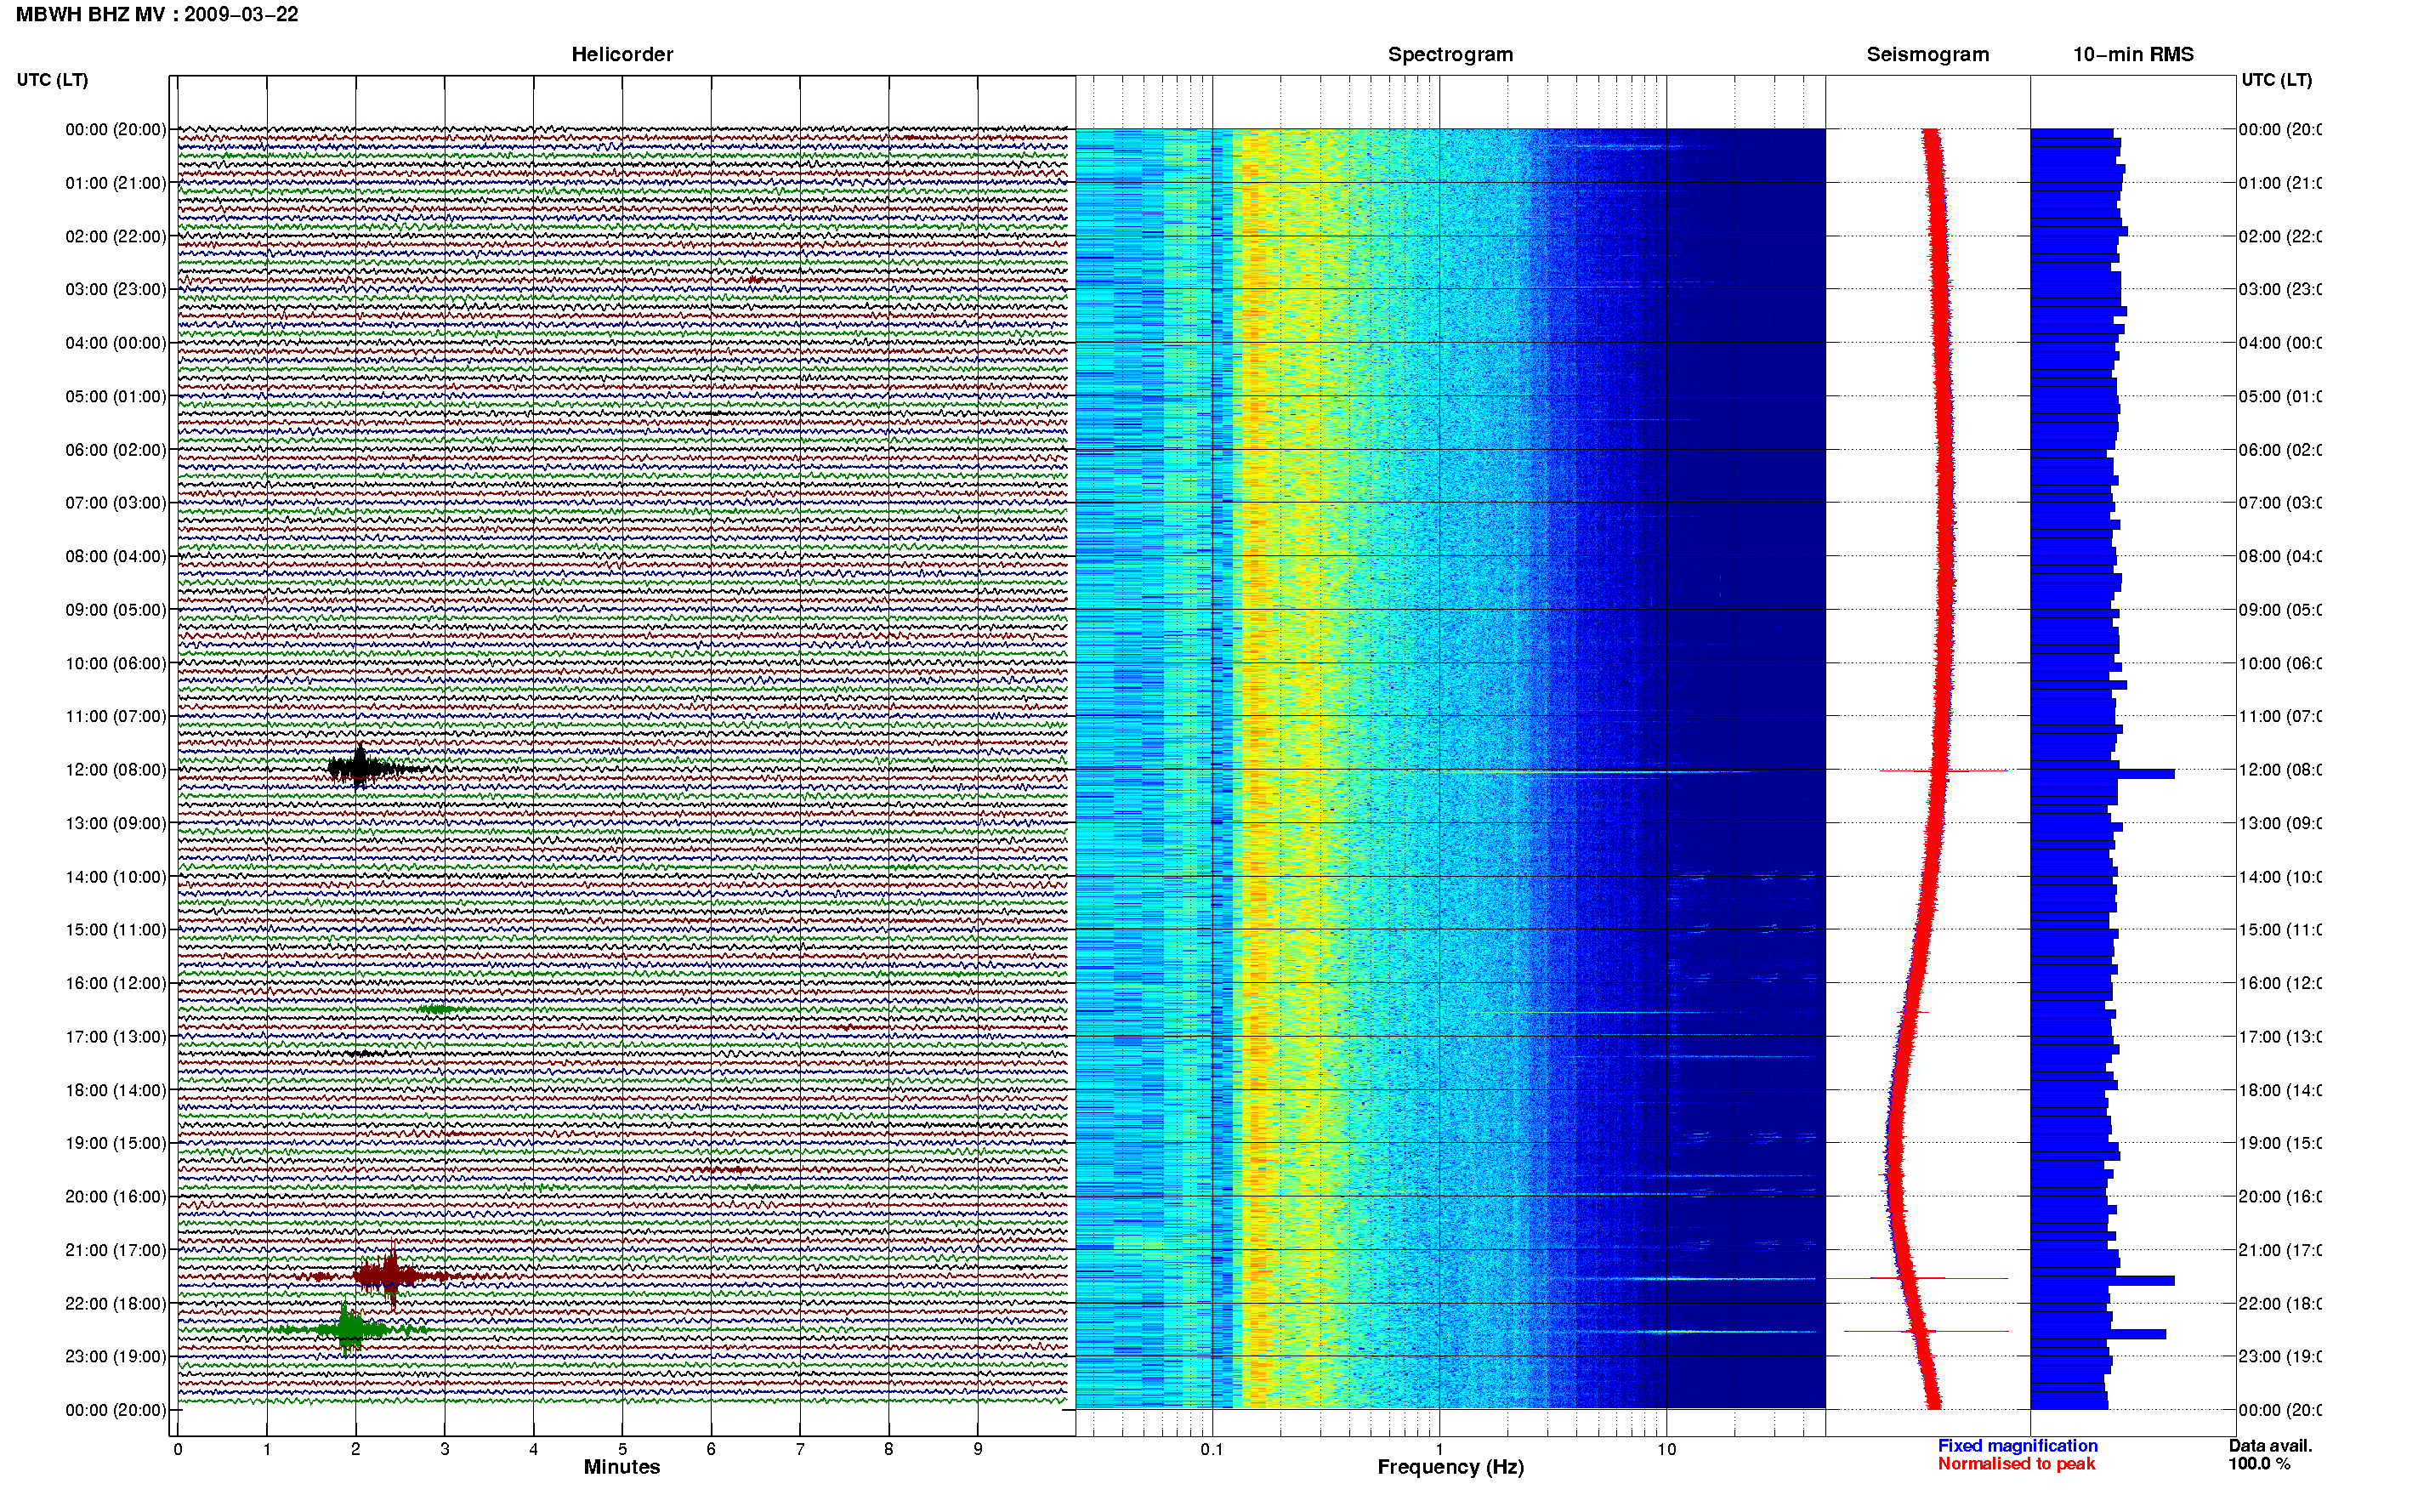Click the '1' frequency tick label
Screen dimensions: 2418x1512
pyautogui.click(x=1439, y=1449)
